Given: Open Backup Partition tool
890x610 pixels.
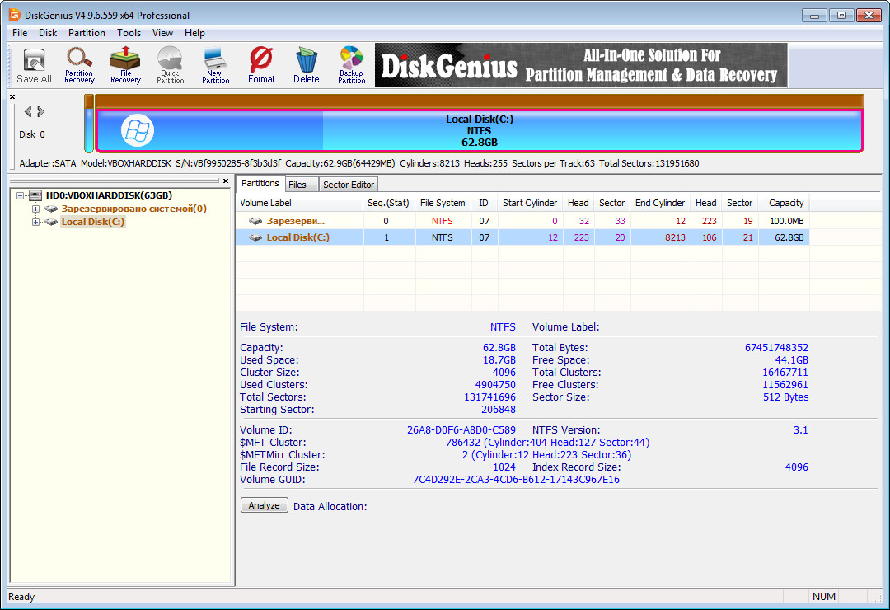Looking at the screenshot, I should (x=352, y=66).
